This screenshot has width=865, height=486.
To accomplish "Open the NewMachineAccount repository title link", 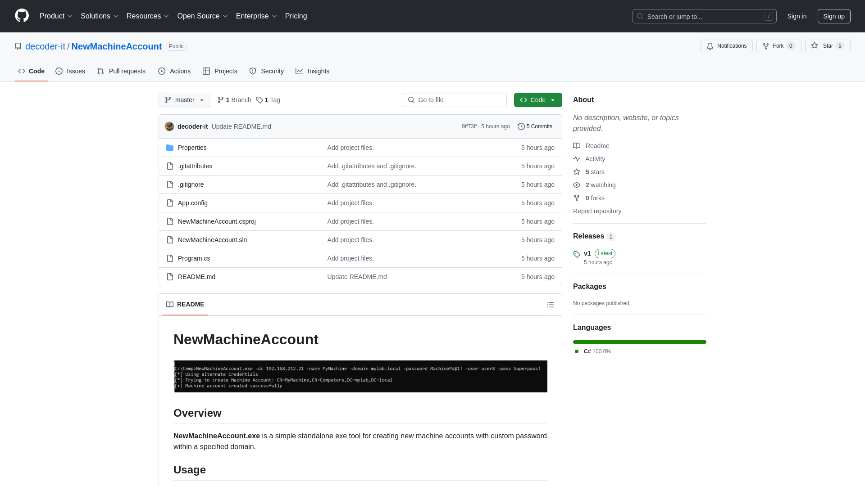I will click(117, 46).
